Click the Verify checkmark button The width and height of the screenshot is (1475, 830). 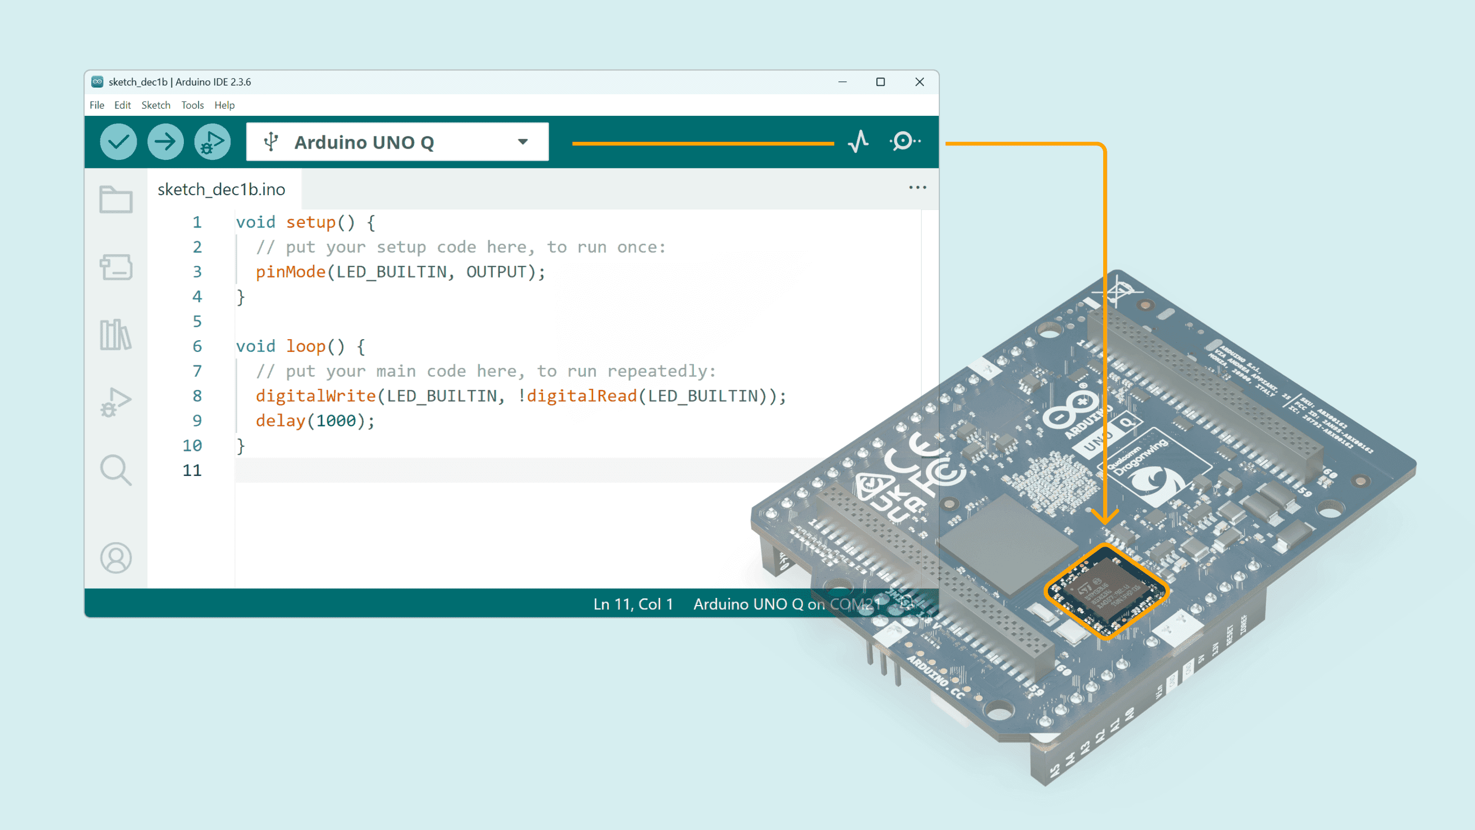tap(118, 141)
